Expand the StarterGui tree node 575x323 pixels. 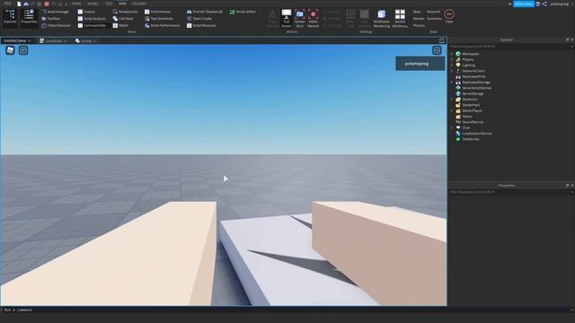[452, 100]
